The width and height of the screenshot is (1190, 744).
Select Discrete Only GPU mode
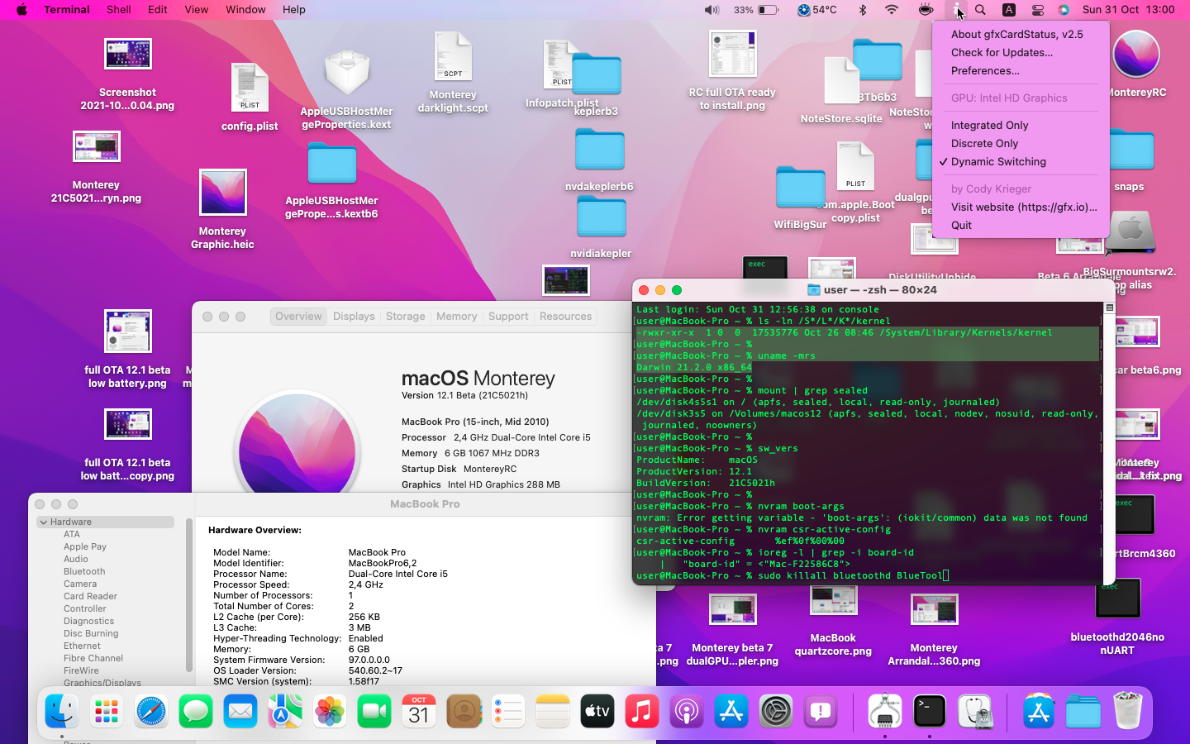984,143
